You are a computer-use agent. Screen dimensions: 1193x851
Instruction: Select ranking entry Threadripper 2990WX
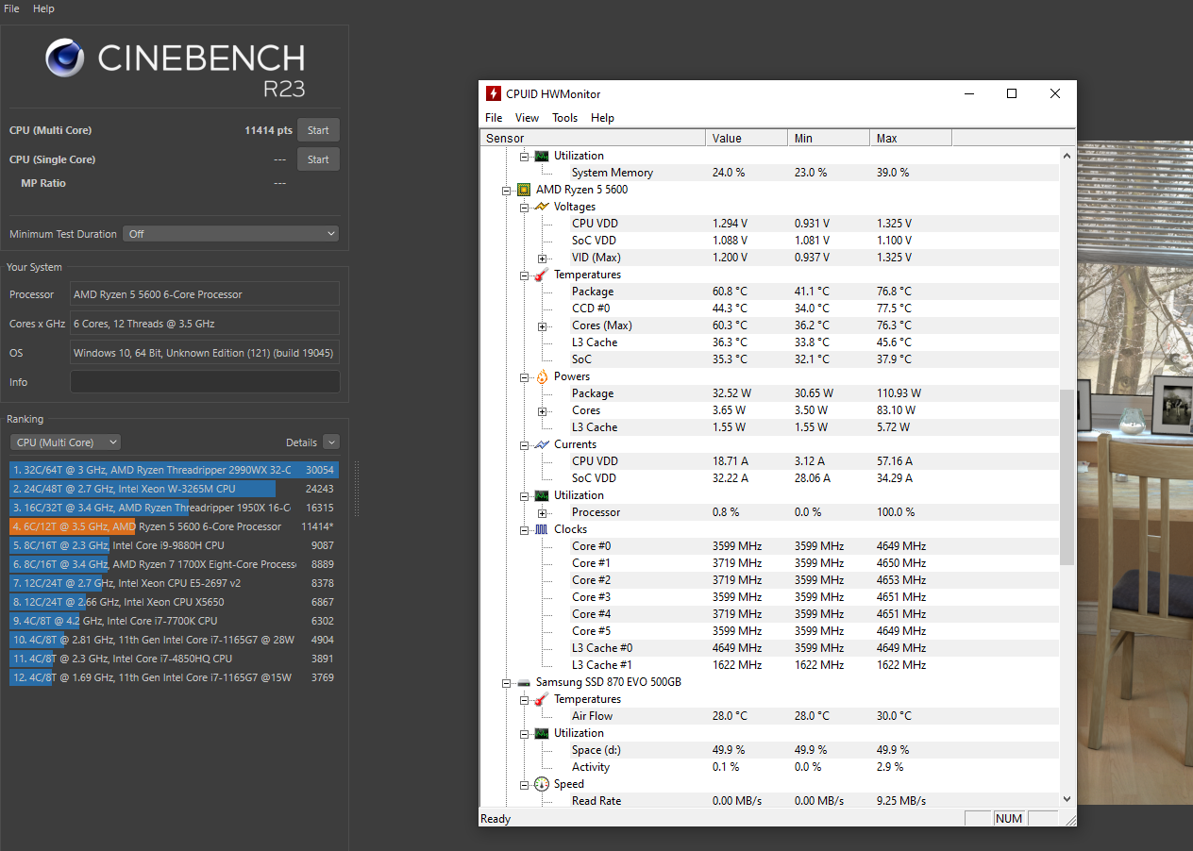(x=174, y=470)
